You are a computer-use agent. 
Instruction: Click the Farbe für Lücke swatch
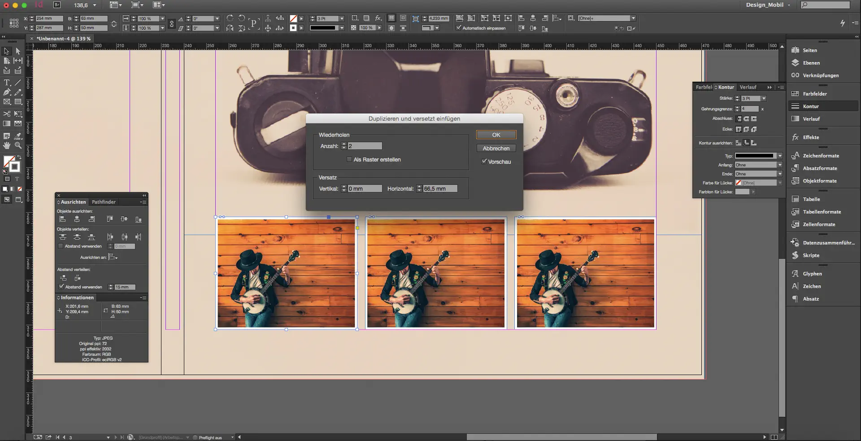[x=738, y=183]
